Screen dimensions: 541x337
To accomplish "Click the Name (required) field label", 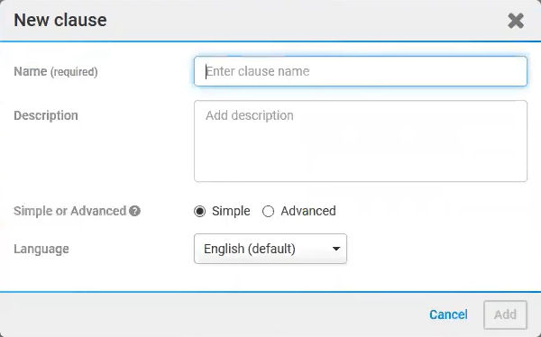I will 56,72.
